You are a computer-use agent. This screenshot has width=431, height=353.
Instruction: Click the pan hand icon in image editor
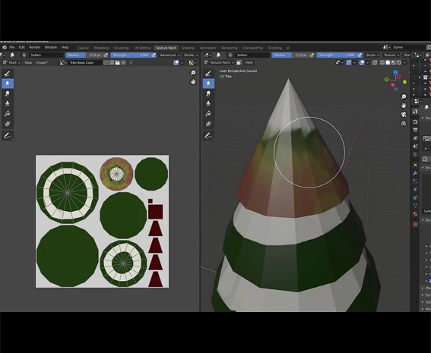click(193, 81)
